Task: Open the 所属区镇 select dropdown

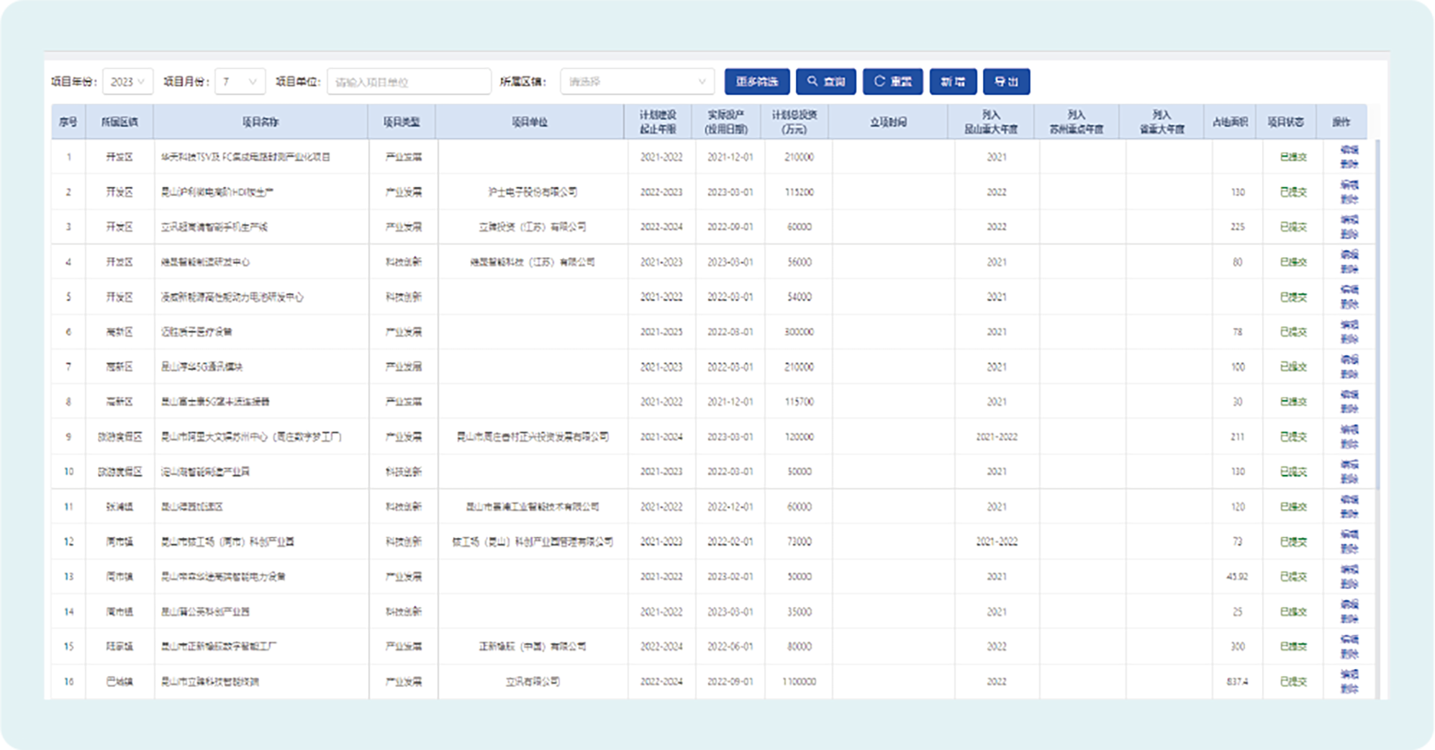Action: click(x=637, y=81)
